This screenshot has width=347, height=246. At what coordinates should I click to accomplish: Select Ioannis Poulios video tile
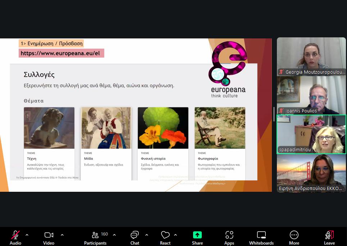point(311,95)
